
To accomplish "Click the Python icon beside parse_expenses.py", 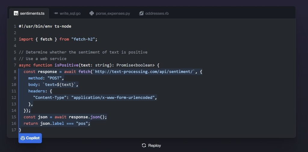I will pos(91,13).
